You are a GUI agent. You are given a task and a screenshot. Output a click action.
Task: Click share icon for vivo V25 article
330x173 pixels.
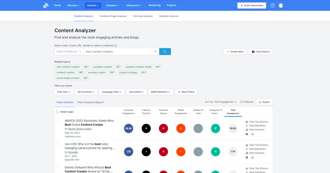[252, 158]
